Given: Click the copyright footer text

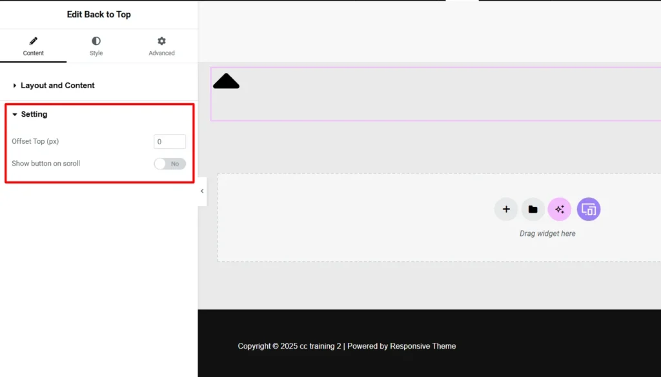Looking at the screenshot, I should click(x=347, y=346).
